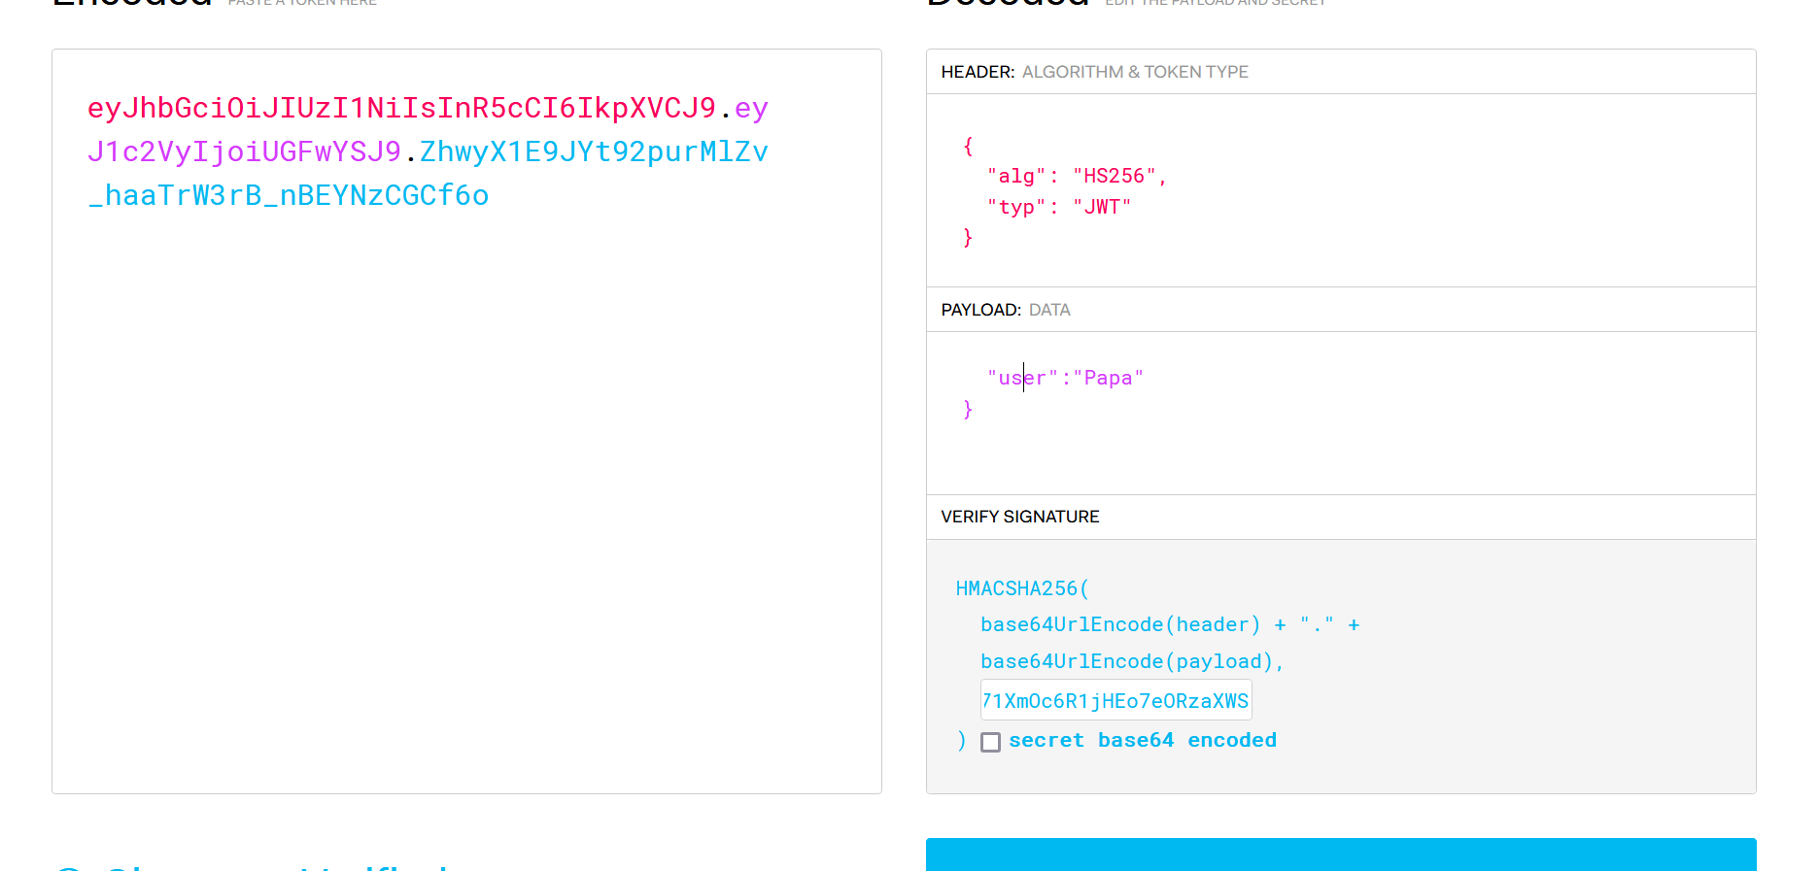Image resolution: width=1819 pixels, height=871 pixels.
Task: Click the "typ": "JWT" line in header
Action: 1058,207
